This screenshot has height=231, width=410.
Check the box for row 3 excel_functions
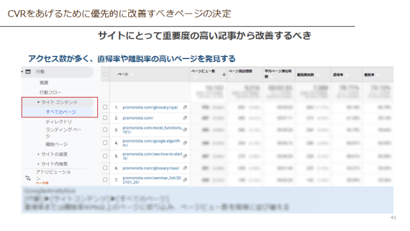[105, 130]
